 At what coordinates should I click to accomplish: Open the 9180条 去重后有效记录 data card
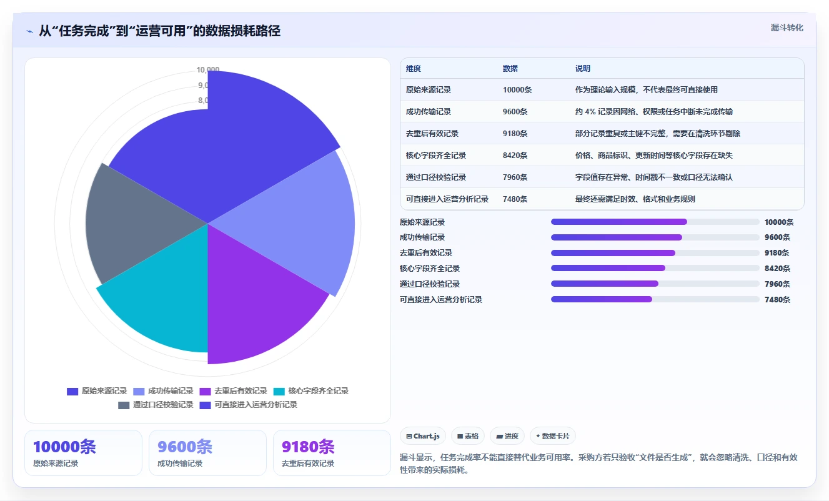coord(332,453)
